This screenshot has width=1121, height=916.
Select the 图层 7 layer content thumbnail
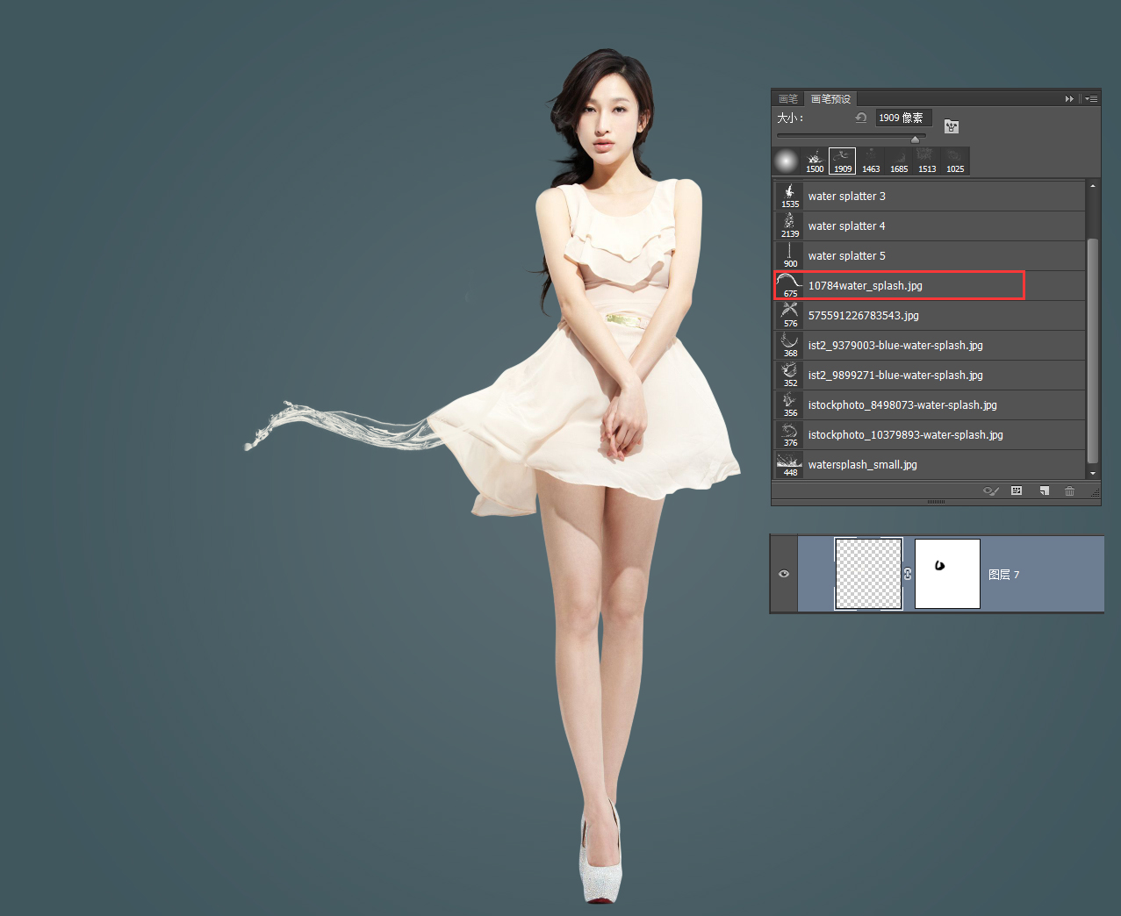point(868,574)
